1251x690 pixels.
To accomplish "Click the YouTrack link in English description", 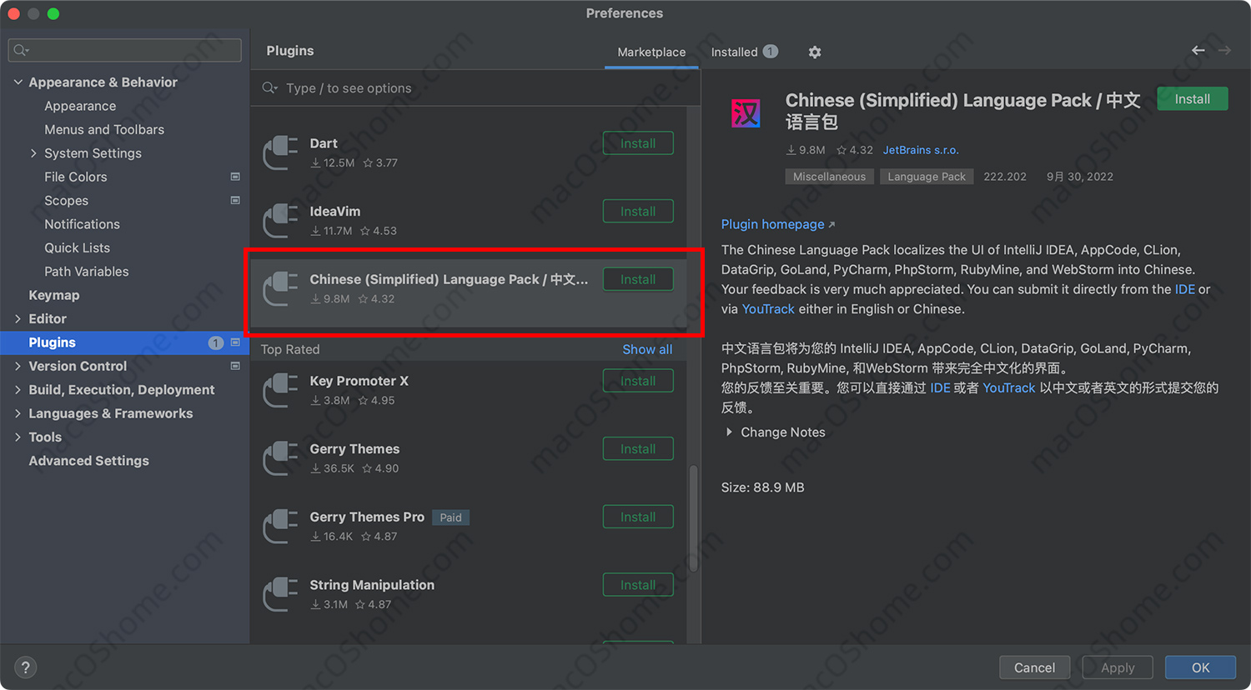I will tap(768, 309).
